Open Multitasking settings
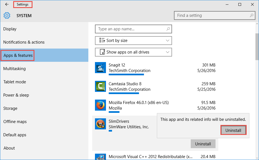 44,69
